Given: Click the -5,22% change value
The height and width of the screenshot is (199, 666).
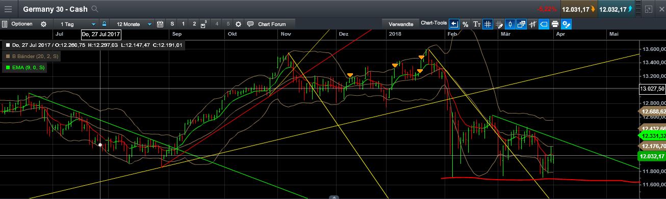Looking at the screenshot, I should point(547,9).
